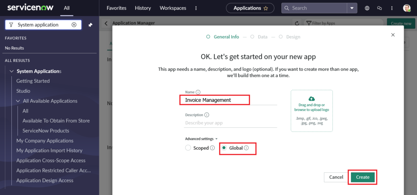The height and width of the screenshot is (195, 417).
Task: Show the Description info tooltip
Action: pyautogui.click(x=207, y=115)
